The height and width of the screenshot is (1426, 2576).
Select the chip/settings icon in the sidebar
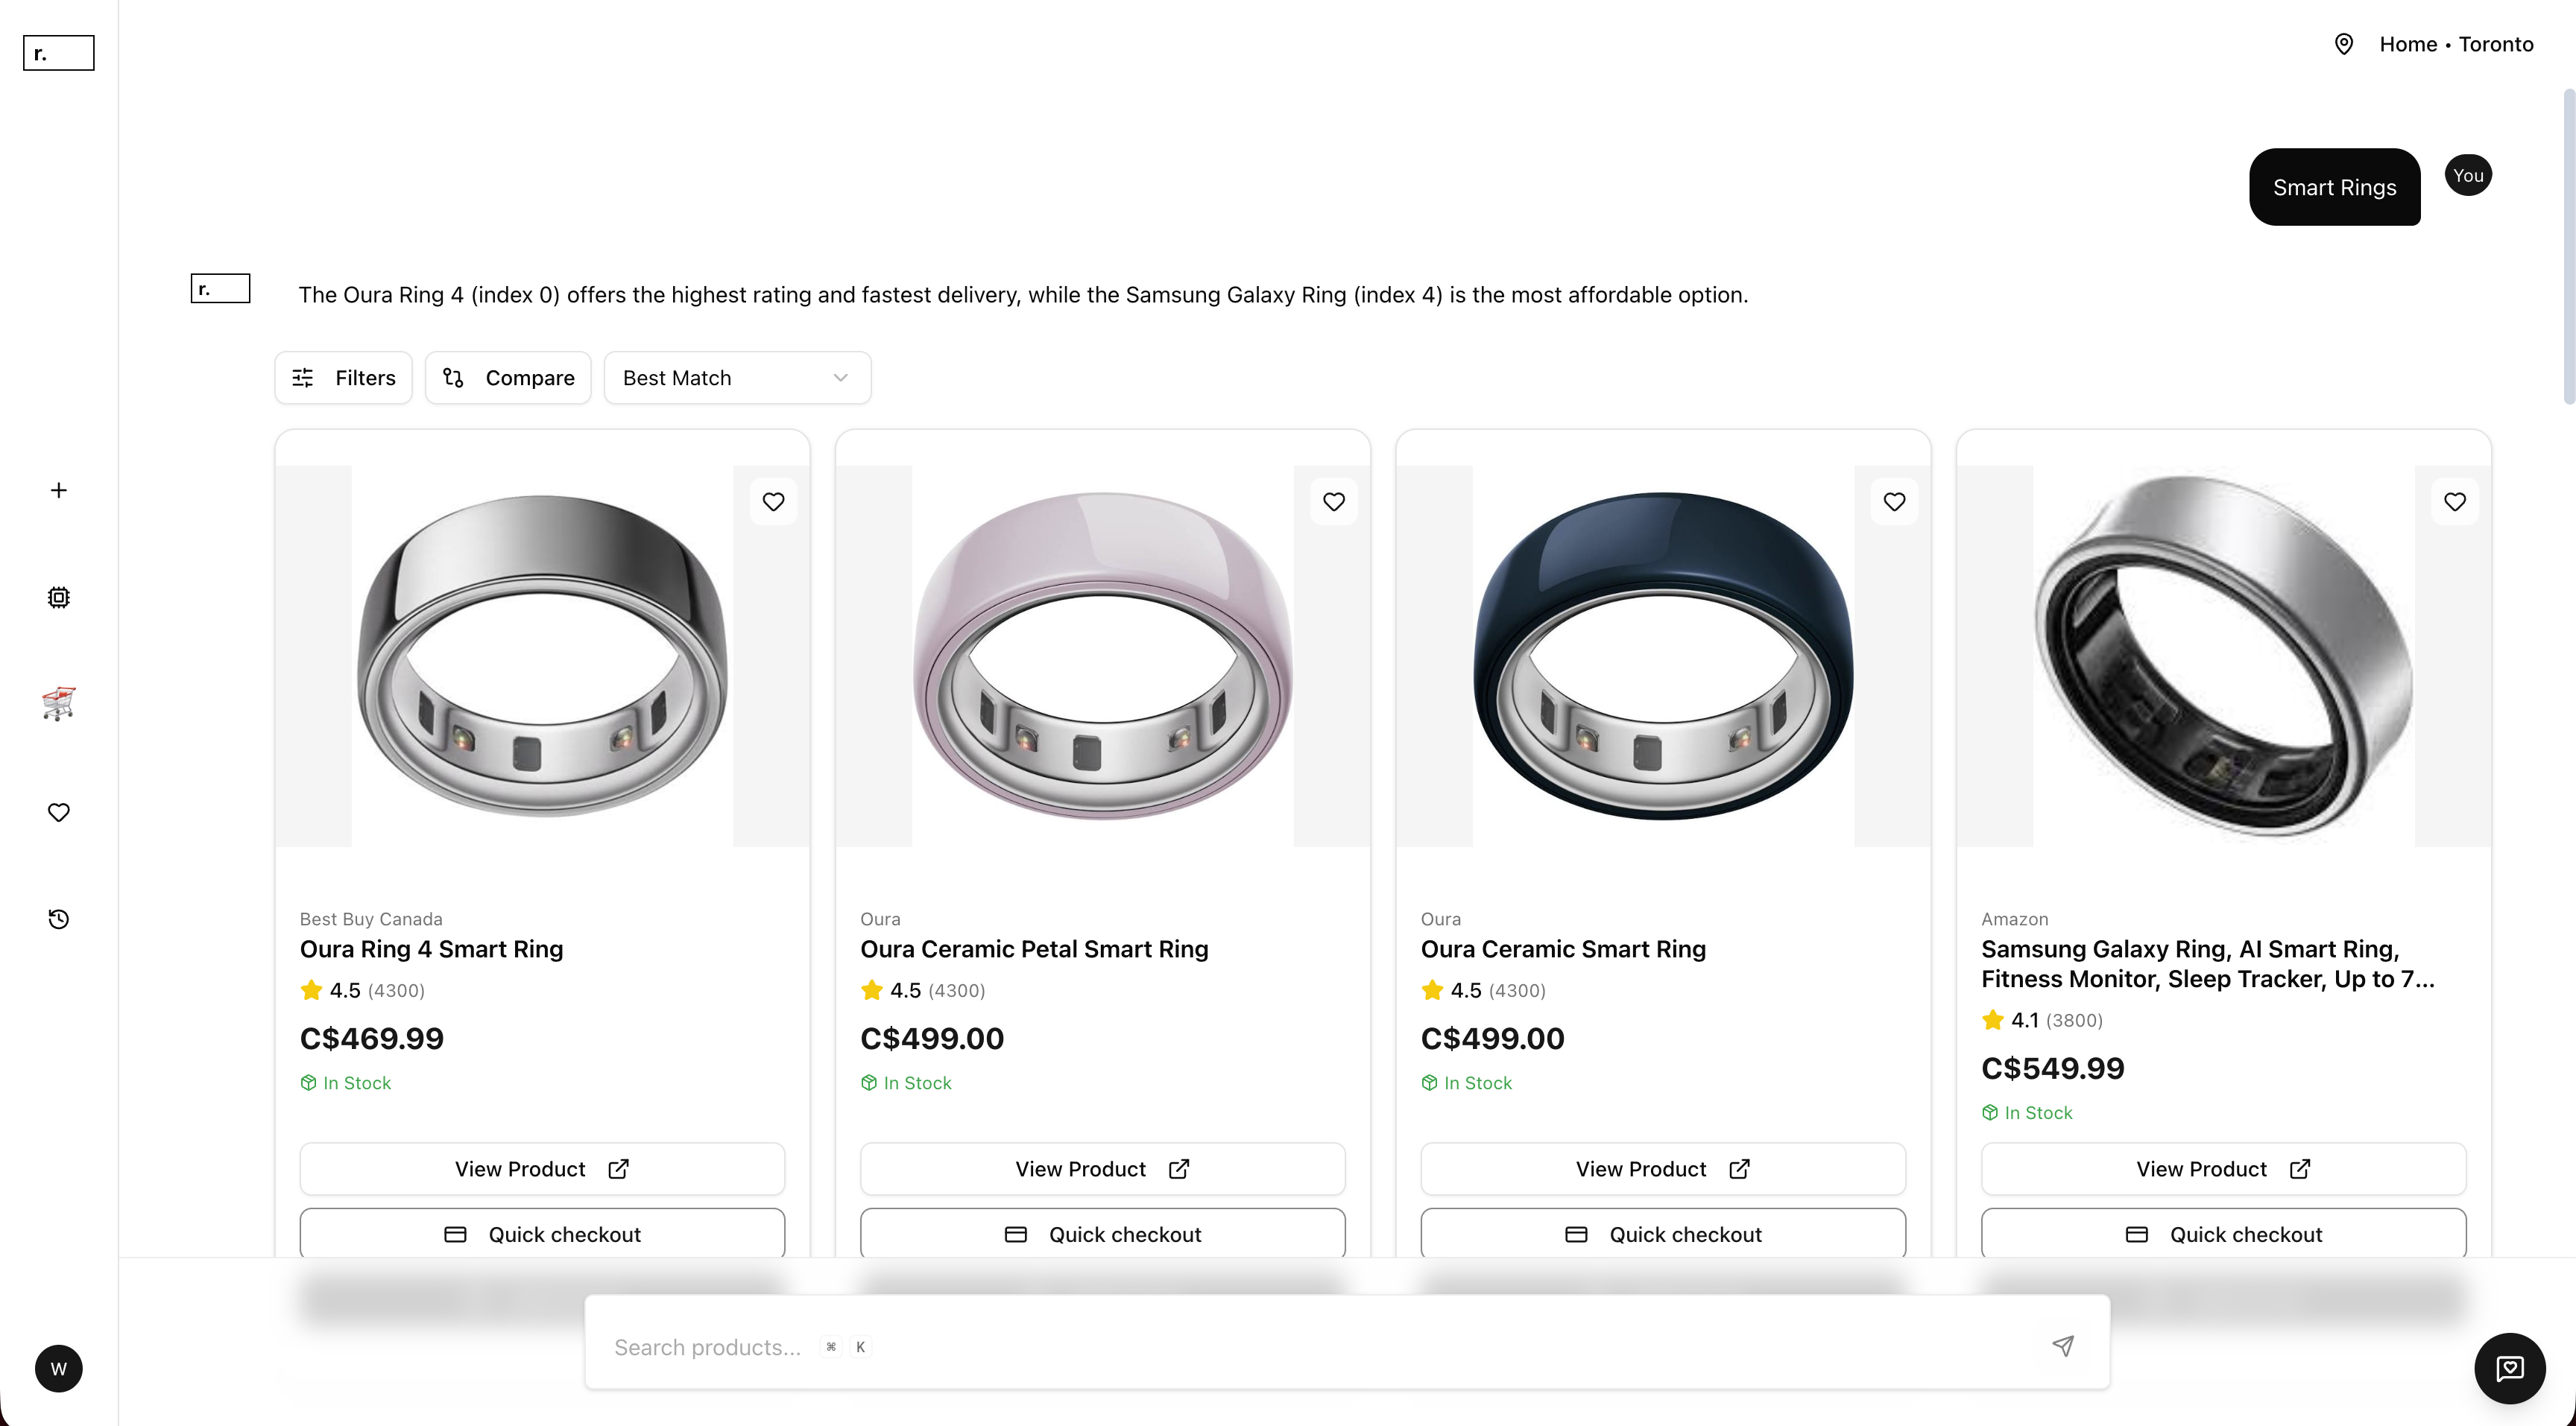tap(59, 597)
